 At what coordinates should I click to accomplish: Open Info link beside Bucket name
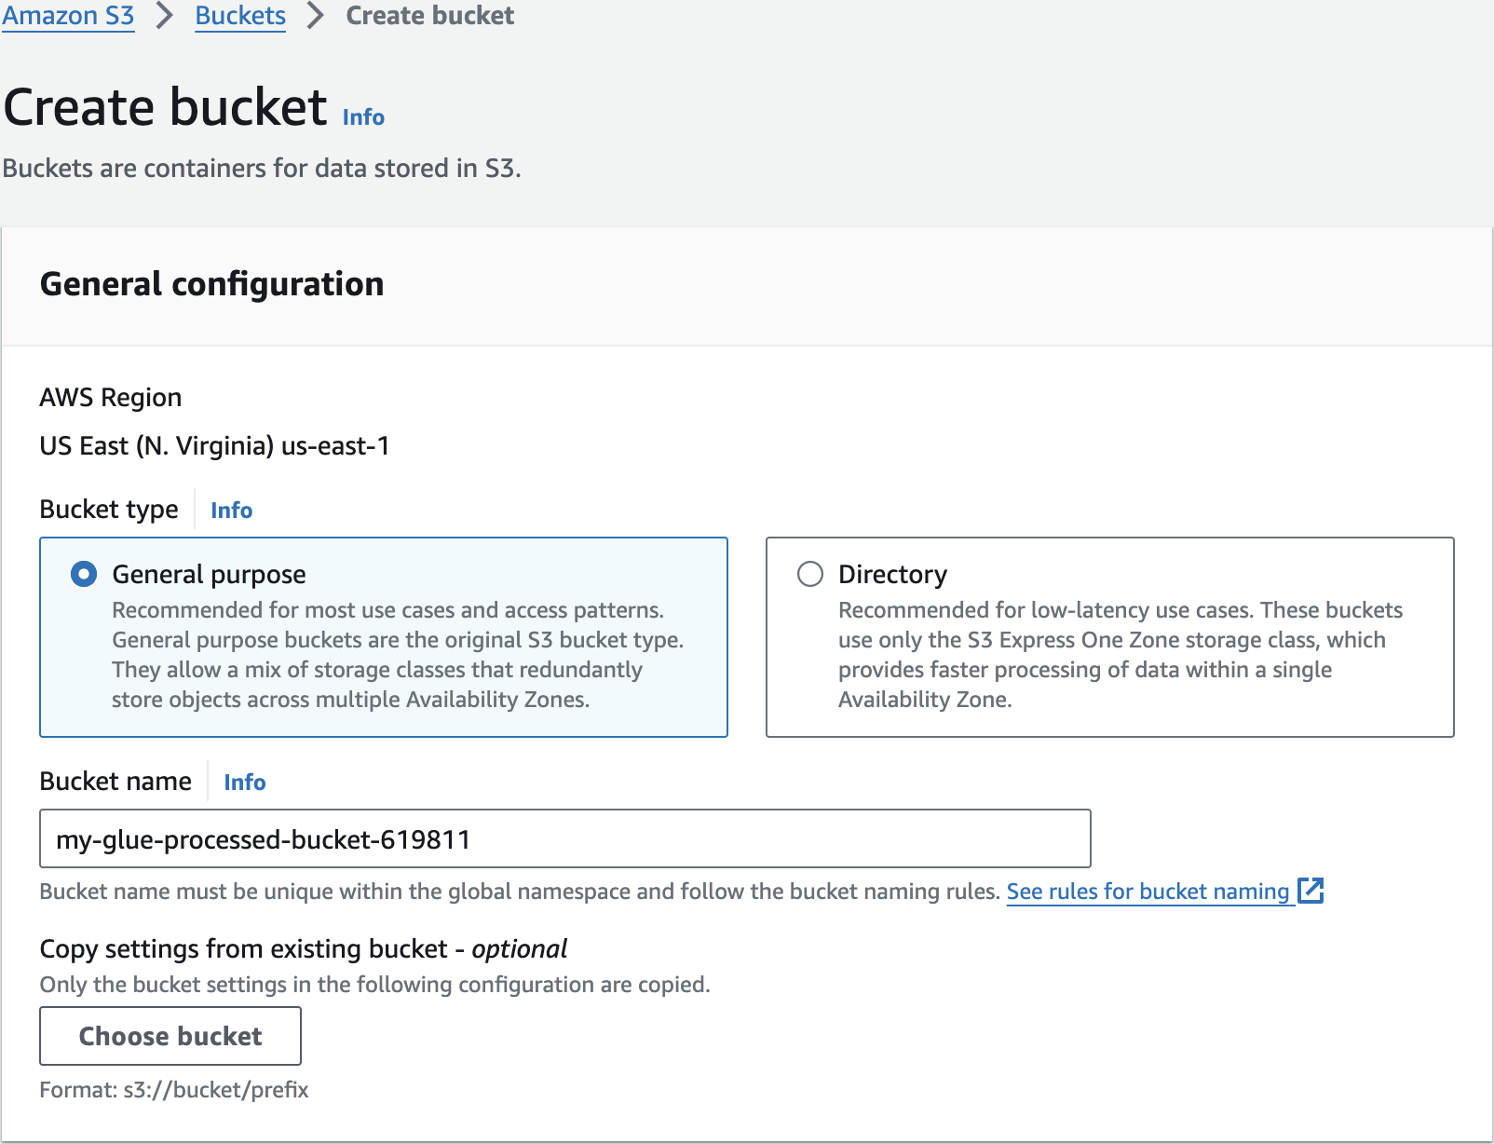(x=244, y=783)
